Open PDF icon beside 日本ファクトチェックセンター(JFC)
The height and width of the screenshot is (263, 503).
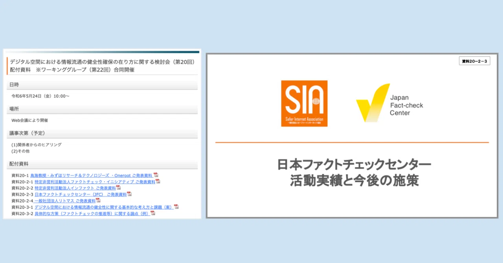coord(129,194)
